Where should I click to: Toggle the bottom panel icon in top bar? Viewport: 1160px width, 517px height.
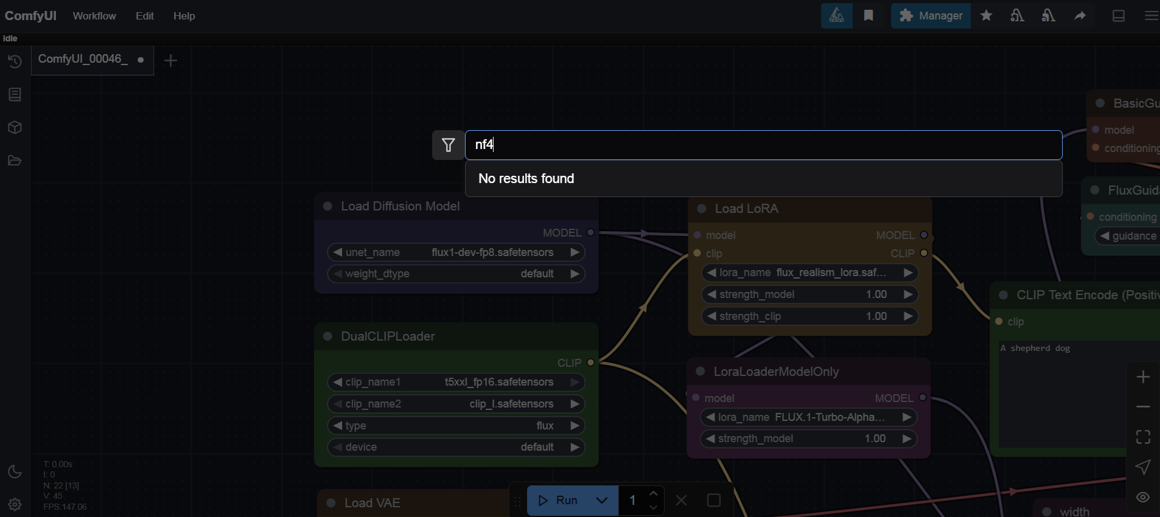(x=1118, y=16)
